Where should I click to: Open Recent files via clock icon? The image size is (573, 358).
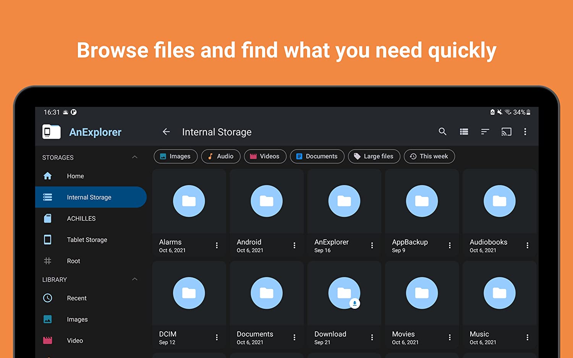[x=47, y=298]
